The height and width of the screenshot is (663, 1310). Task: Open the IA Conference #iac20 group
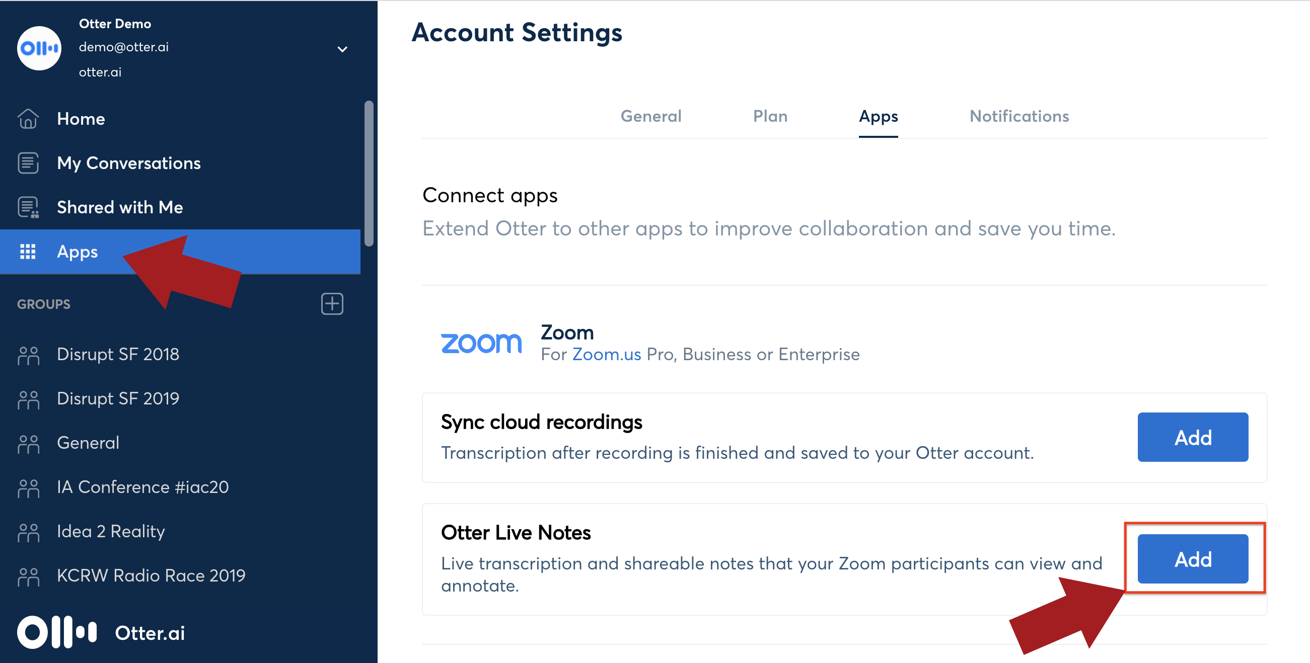142,487
